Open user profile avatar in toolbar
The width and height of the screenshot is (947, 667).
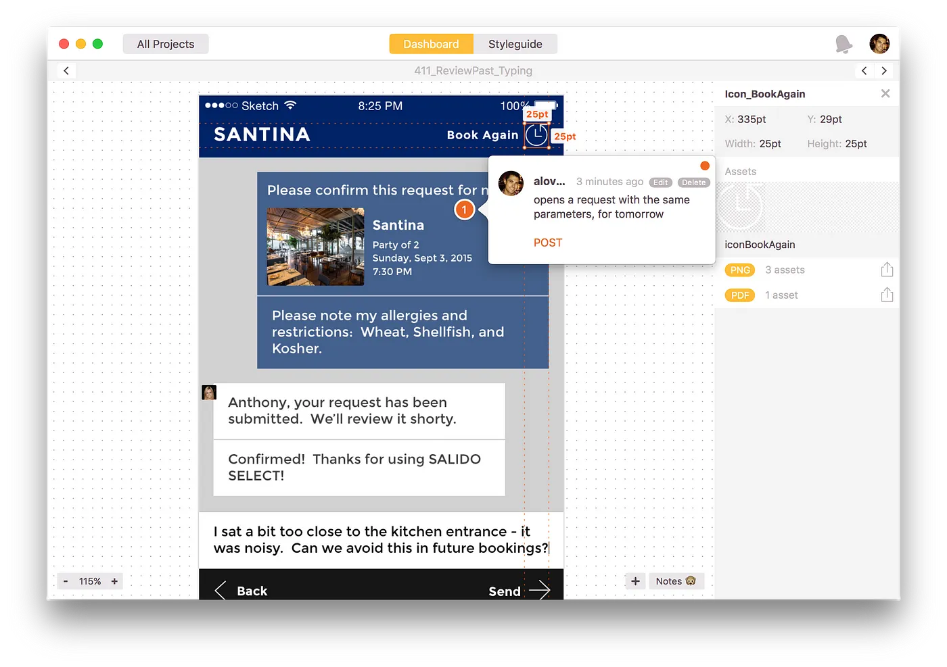[879, 44]
